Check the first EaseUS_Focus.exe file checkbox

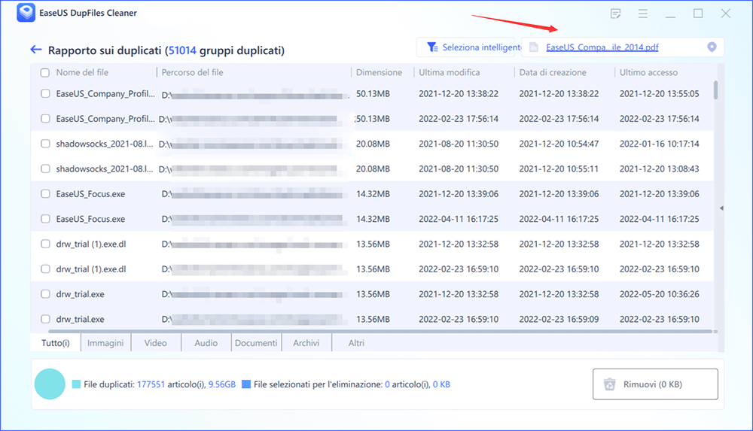45,194
